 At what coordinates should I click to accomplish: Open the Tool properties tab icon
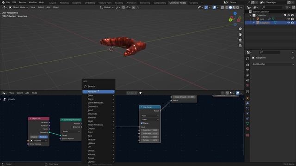point(247,59)
